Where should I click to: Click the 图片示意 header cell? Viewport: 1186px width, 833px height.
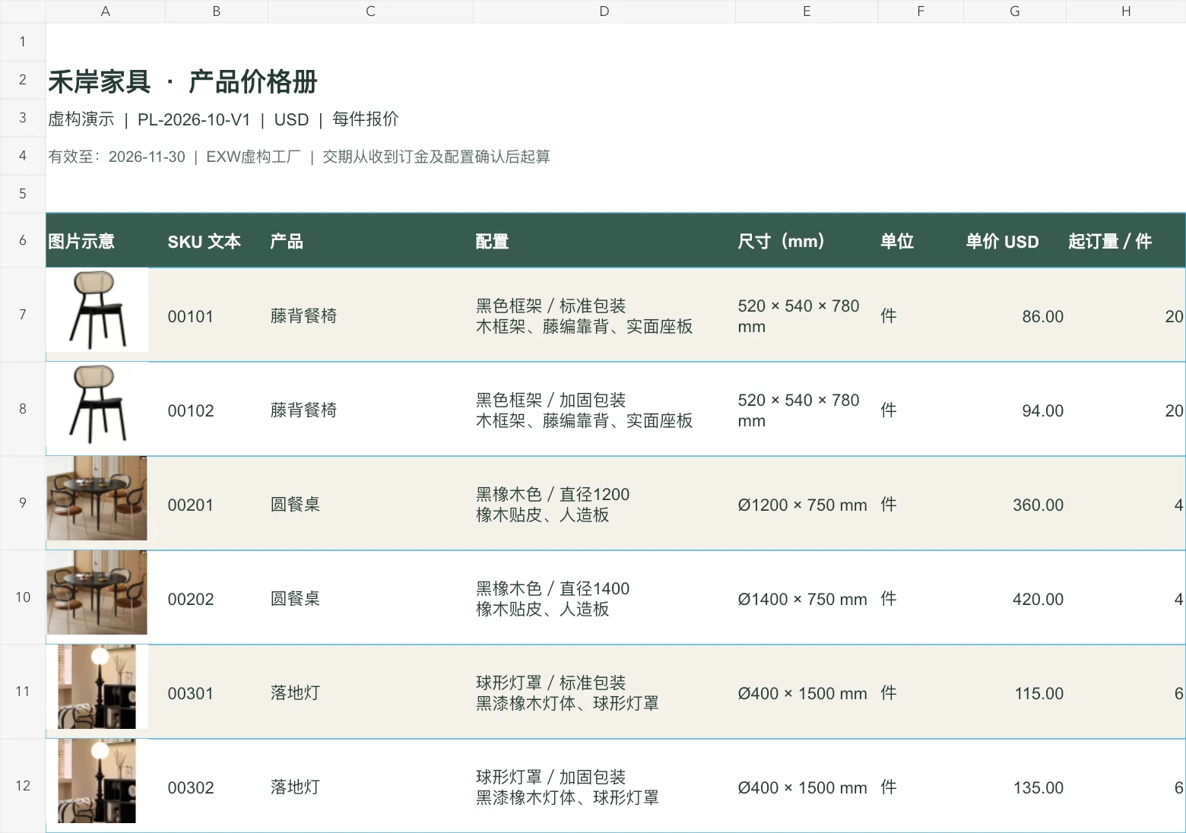point(106,241)
